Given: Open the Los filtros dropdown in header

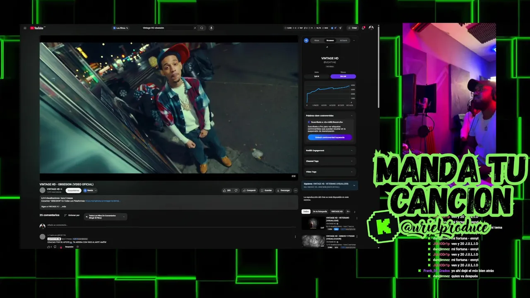Looking at the screenshot, I should tap(120, 28).
